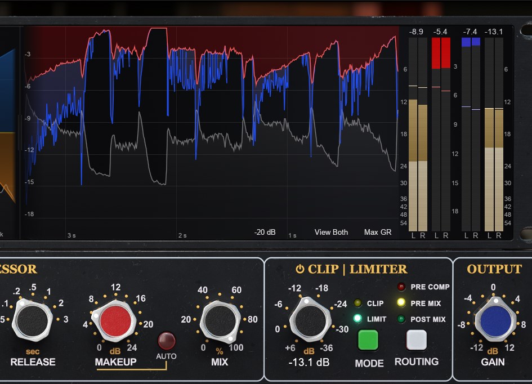Select the LIMIT mode indicator
This screenshot has height=384, width=532.
click(x=357, y=319)
